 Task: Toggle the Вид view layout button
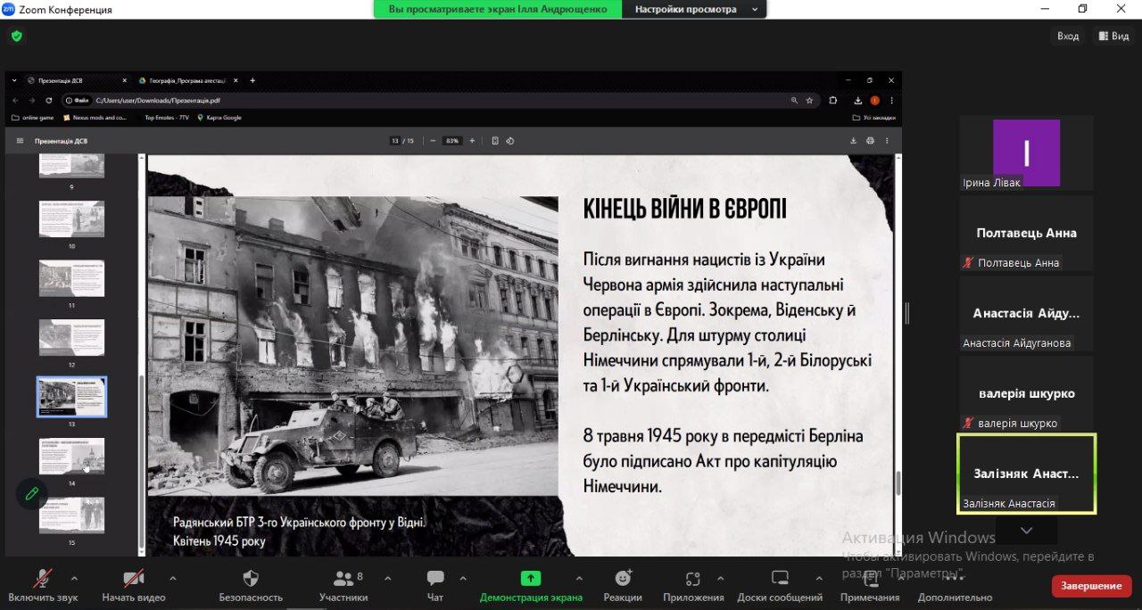1113,37
